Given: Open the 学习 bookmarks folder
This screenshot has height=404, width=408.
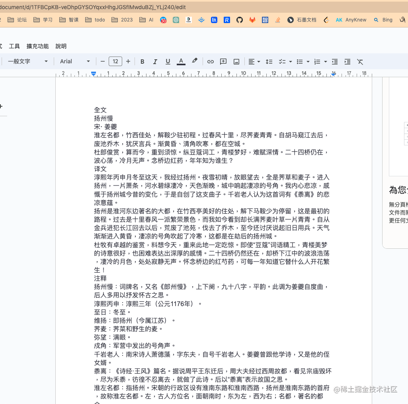Looking at the screenshot, I should pyautogui.click(x=43, y=20).
